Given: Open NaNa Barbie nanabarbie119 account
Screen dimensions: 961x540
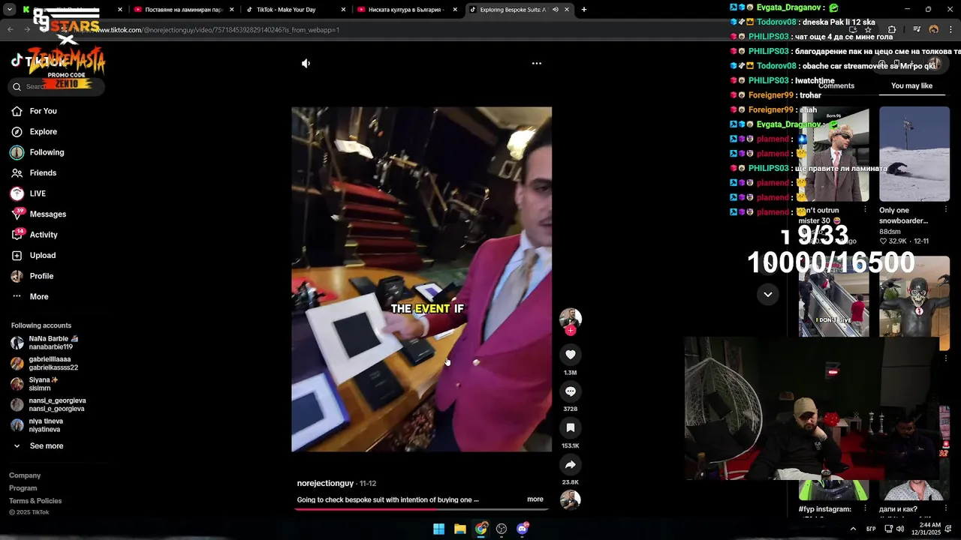Looking at the screenshot, I should pyautogui.click(x=45, y=343).
